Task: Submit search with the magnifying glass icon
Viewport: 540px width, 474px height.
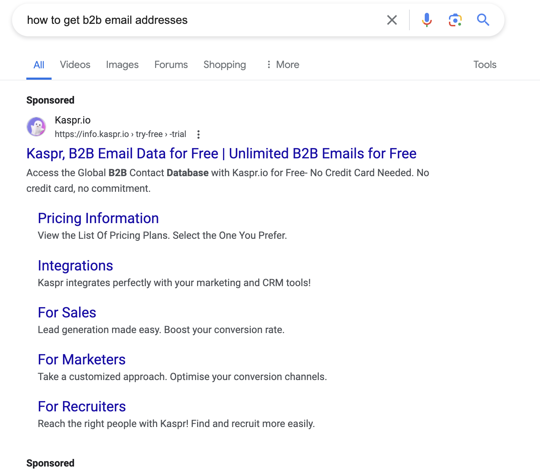Action: pyautogui.click(x=483, y=20)
